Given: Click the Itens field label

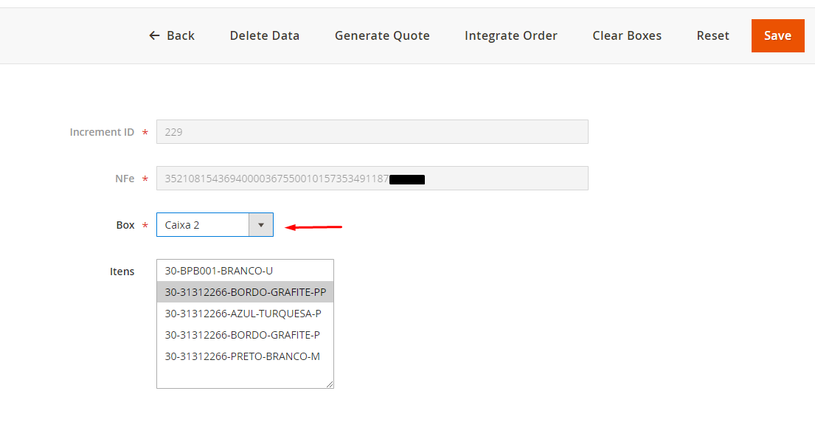Looking at the screenshot, I should pos(122,271).
